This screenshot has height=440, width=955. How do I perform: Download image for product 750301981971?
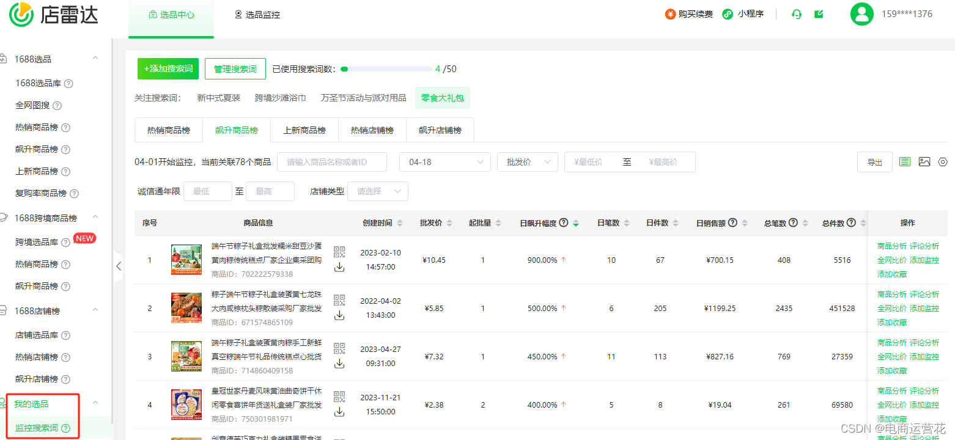339,412
